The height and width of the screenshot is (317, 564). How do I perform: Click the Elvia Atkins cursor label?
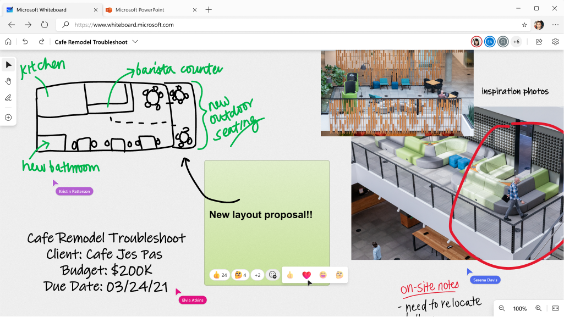193,300
